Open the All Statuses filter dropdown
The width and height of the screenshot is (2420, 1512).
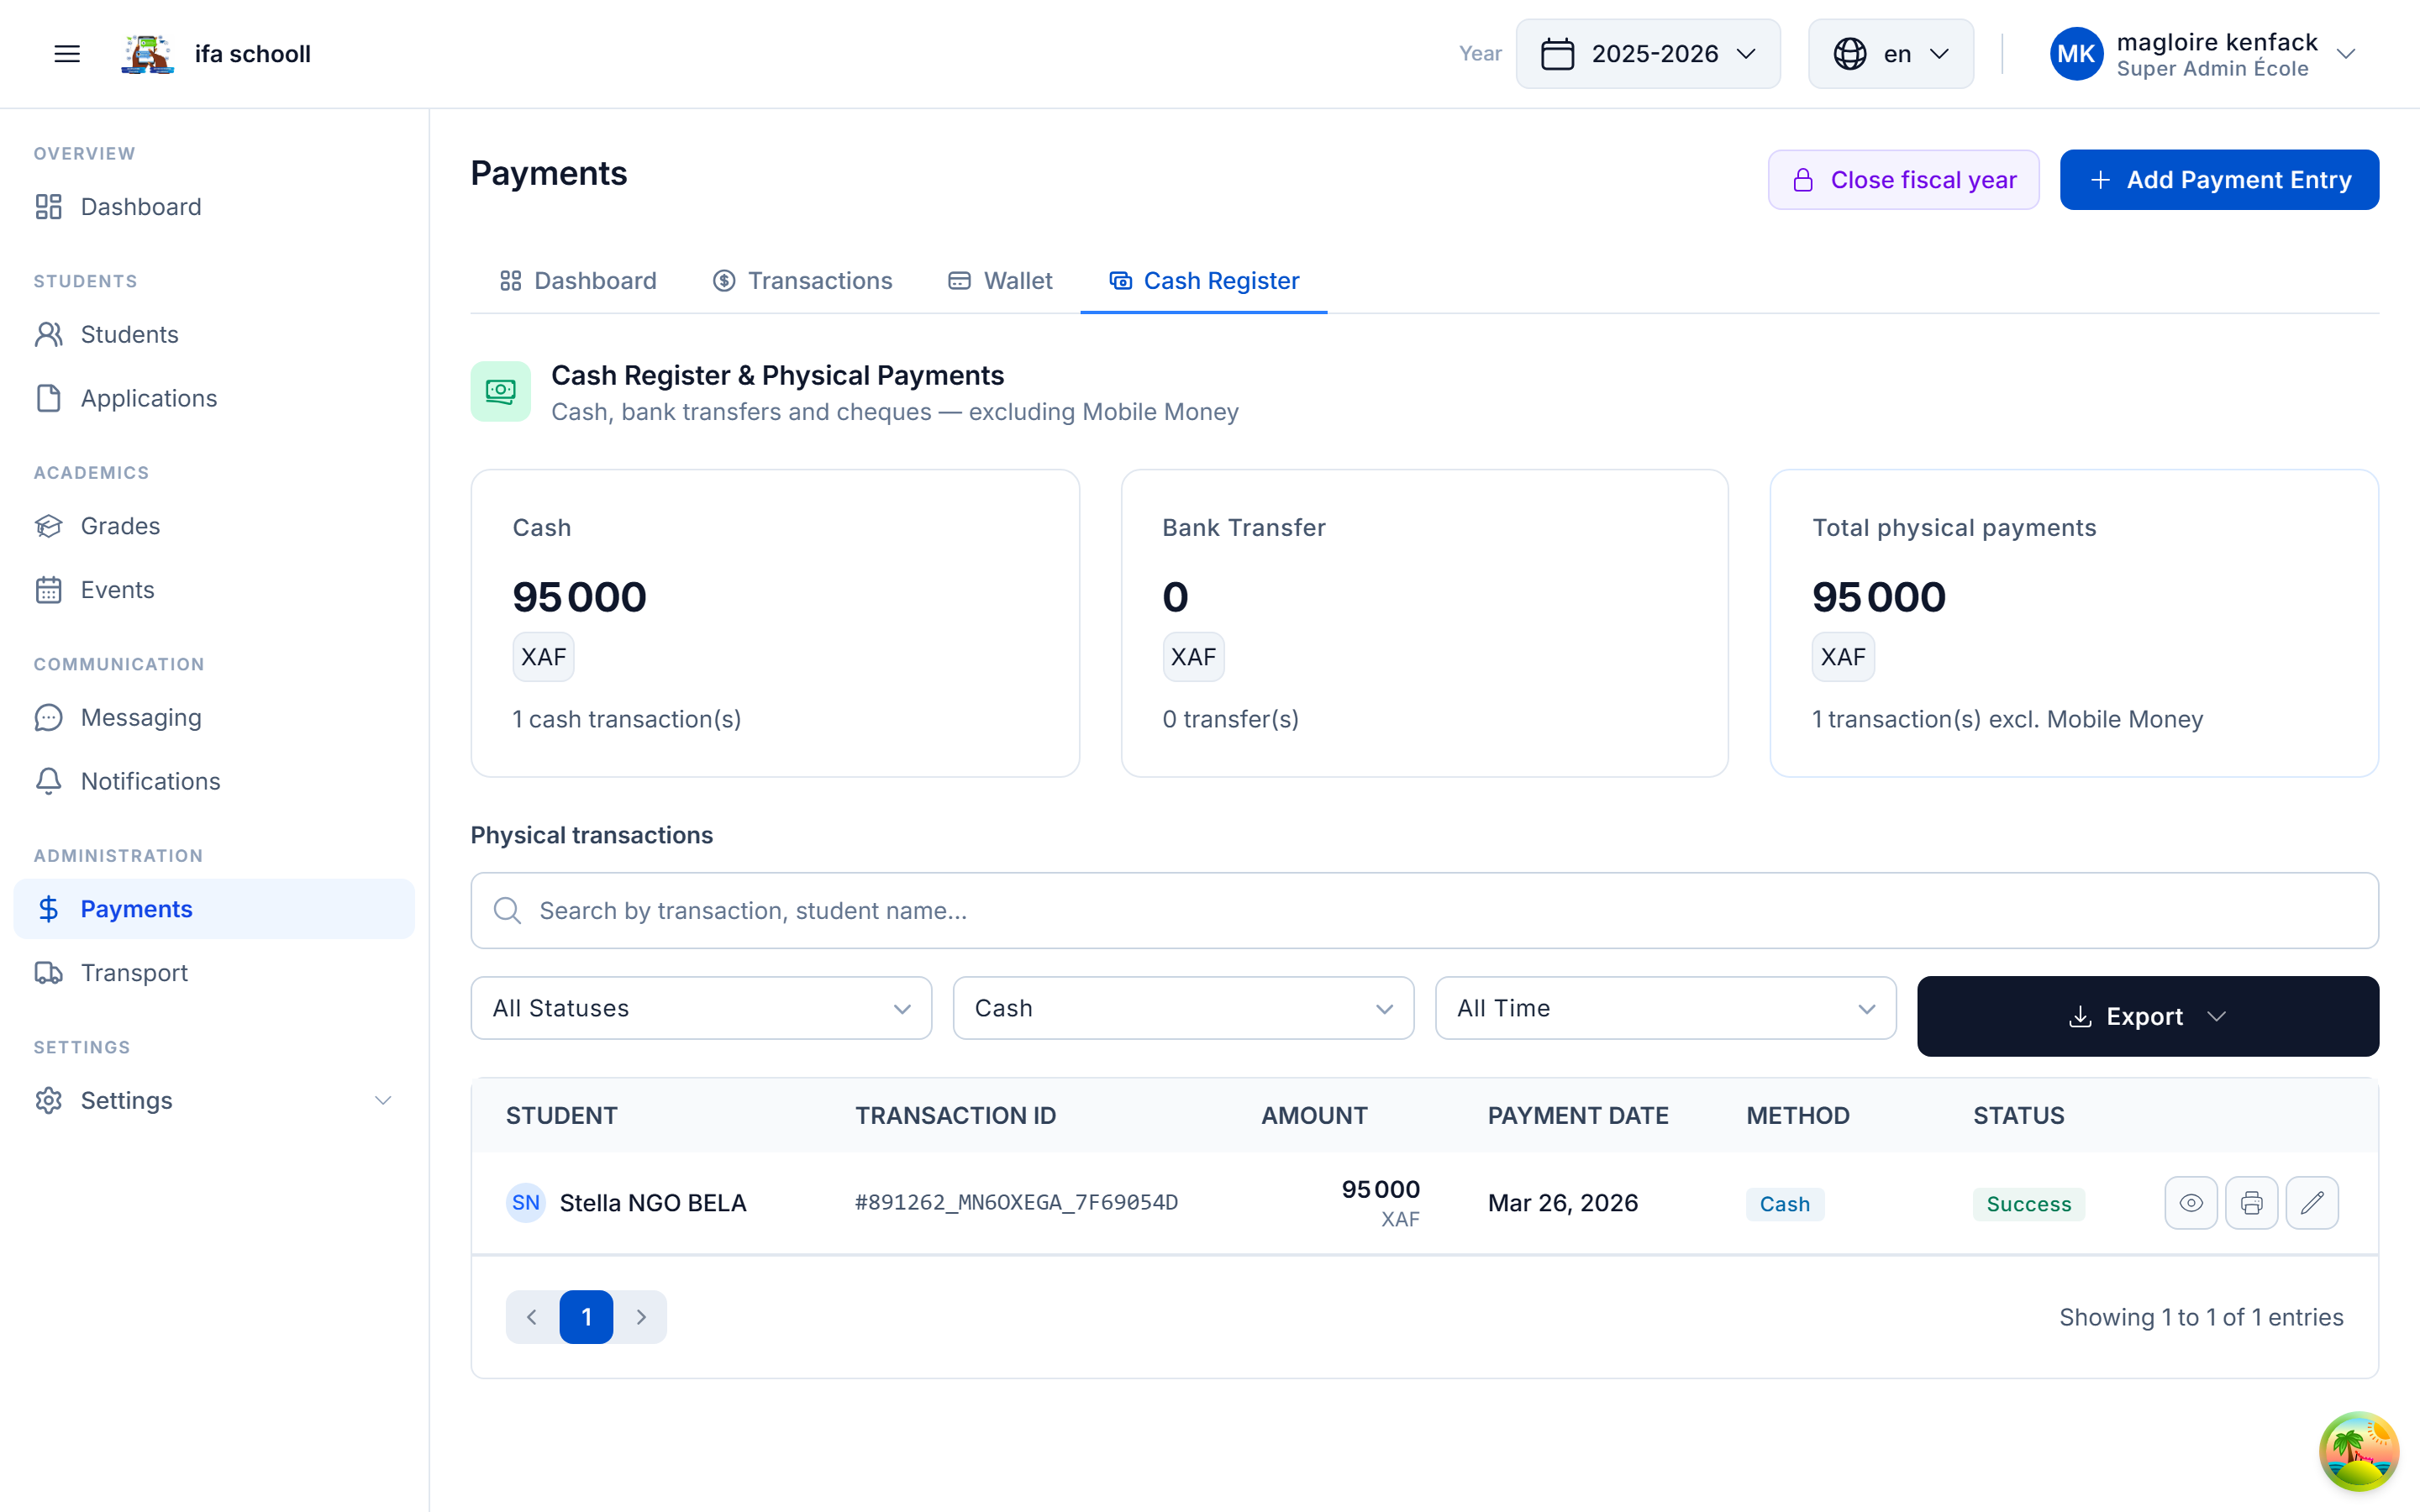click(700, 1008)
